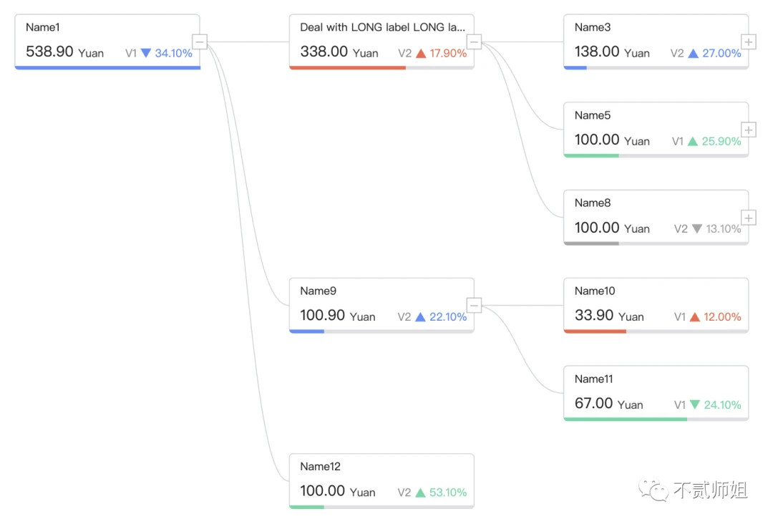
Task: Click the green up triangle beside 25.90%
Action: click(693, 142)
